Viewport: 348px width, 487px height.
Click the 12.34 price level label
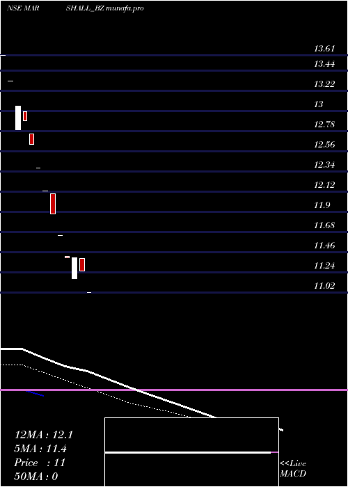[324, 165]
